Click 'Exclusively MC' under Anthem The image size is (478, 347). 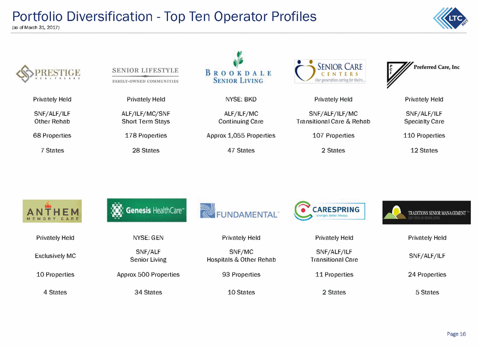[55, 256]
